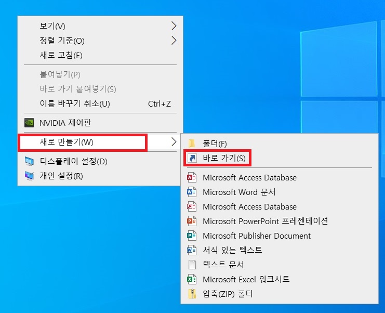This screenshot has width=385, height=313.
Task: Click the folder icon beside 폴더(F)
Action: [x=192, y=144]
